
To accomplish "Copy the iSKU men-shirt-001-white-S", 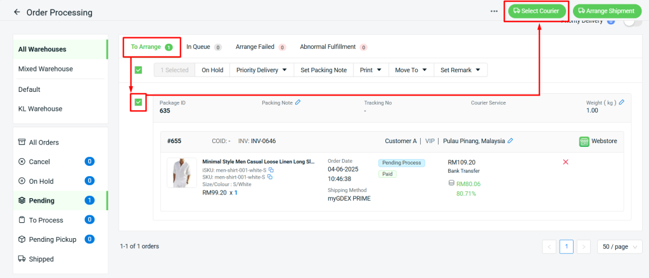I will [271, 170].
